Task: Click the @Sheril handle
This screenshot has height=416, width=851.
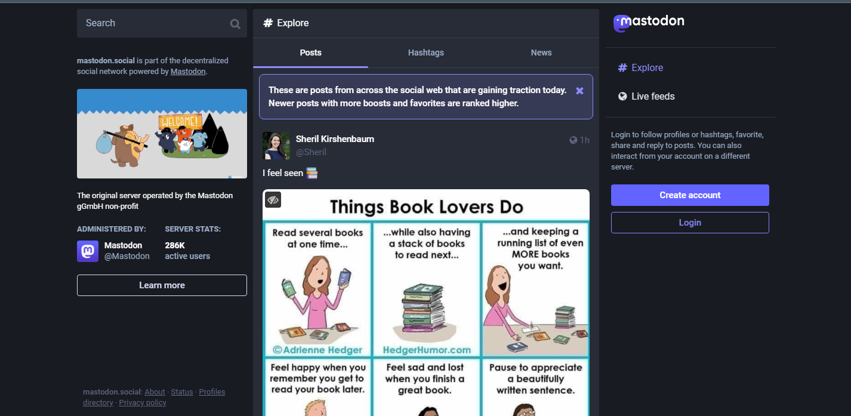Action: (311, 152)
